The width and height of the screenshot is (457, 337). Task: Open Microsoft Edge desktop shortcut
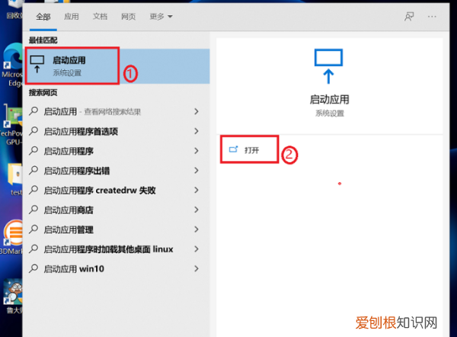[12, 65]
